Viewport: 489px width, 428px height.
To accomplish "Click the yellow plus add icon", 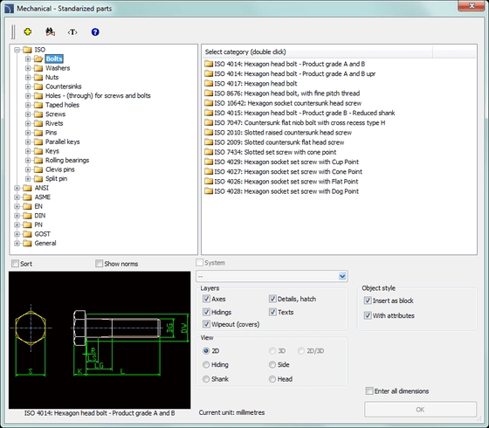I will [x=28, y=31].
